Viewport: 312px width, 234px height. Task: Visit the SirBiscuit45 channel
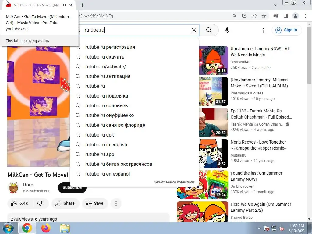coord(240,62)
